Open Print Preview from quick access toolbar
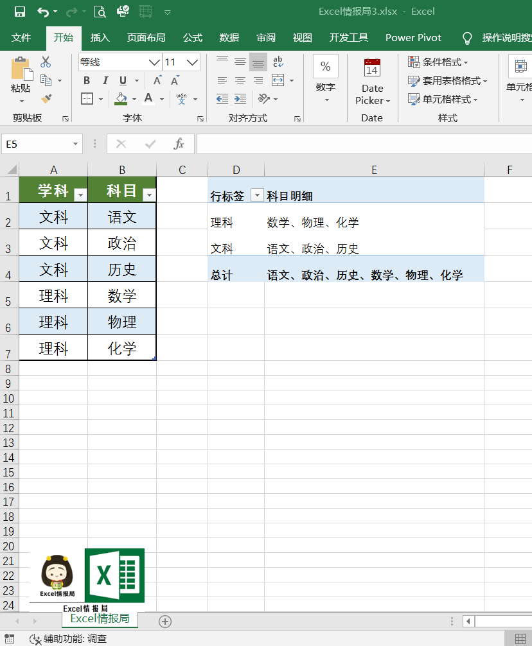The image size is (532, 646). click(100, 12)
